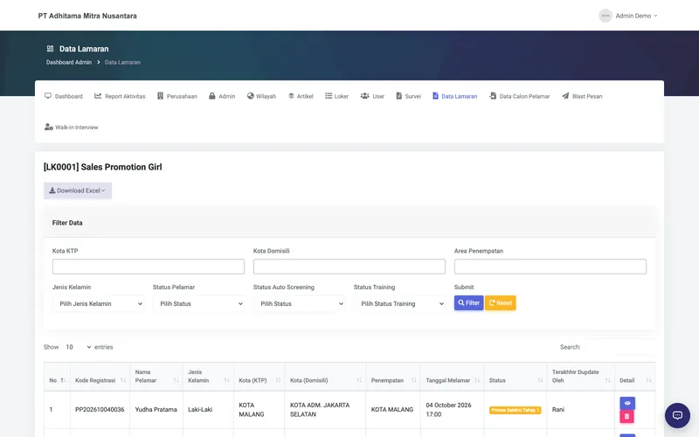
Task: Sort by Kota (KTP) column arrows
Action: (278, 380)
